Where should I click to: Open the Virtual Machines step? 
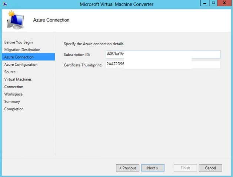[18, 79]
